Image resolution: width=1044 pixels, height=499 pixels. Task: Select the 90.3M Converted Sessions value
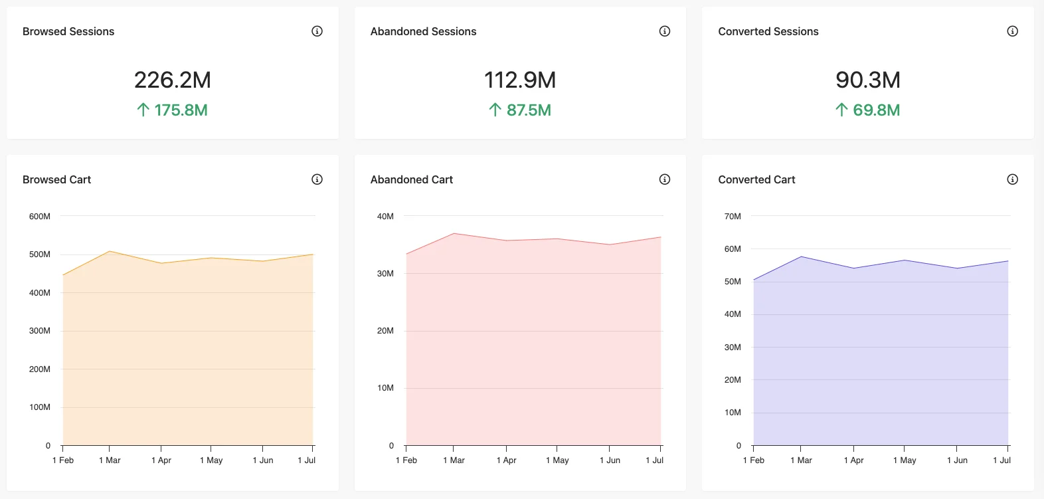pos(868,80)
